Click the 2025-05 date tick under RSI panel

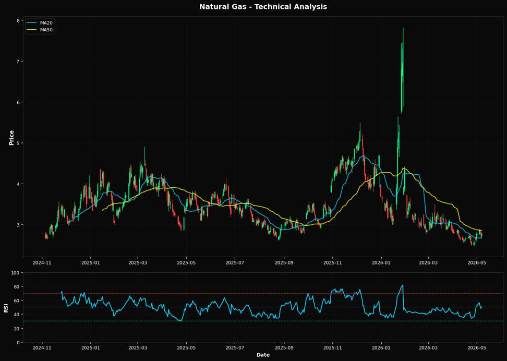[x=186, y=348]
